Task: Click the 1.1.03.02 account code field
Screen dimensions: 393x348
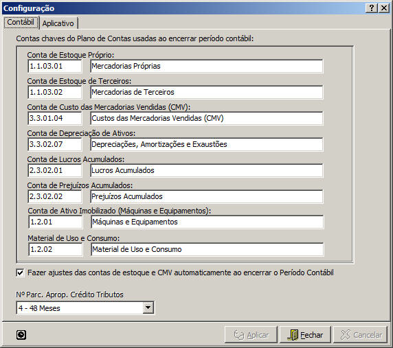Action: [55, 92]
